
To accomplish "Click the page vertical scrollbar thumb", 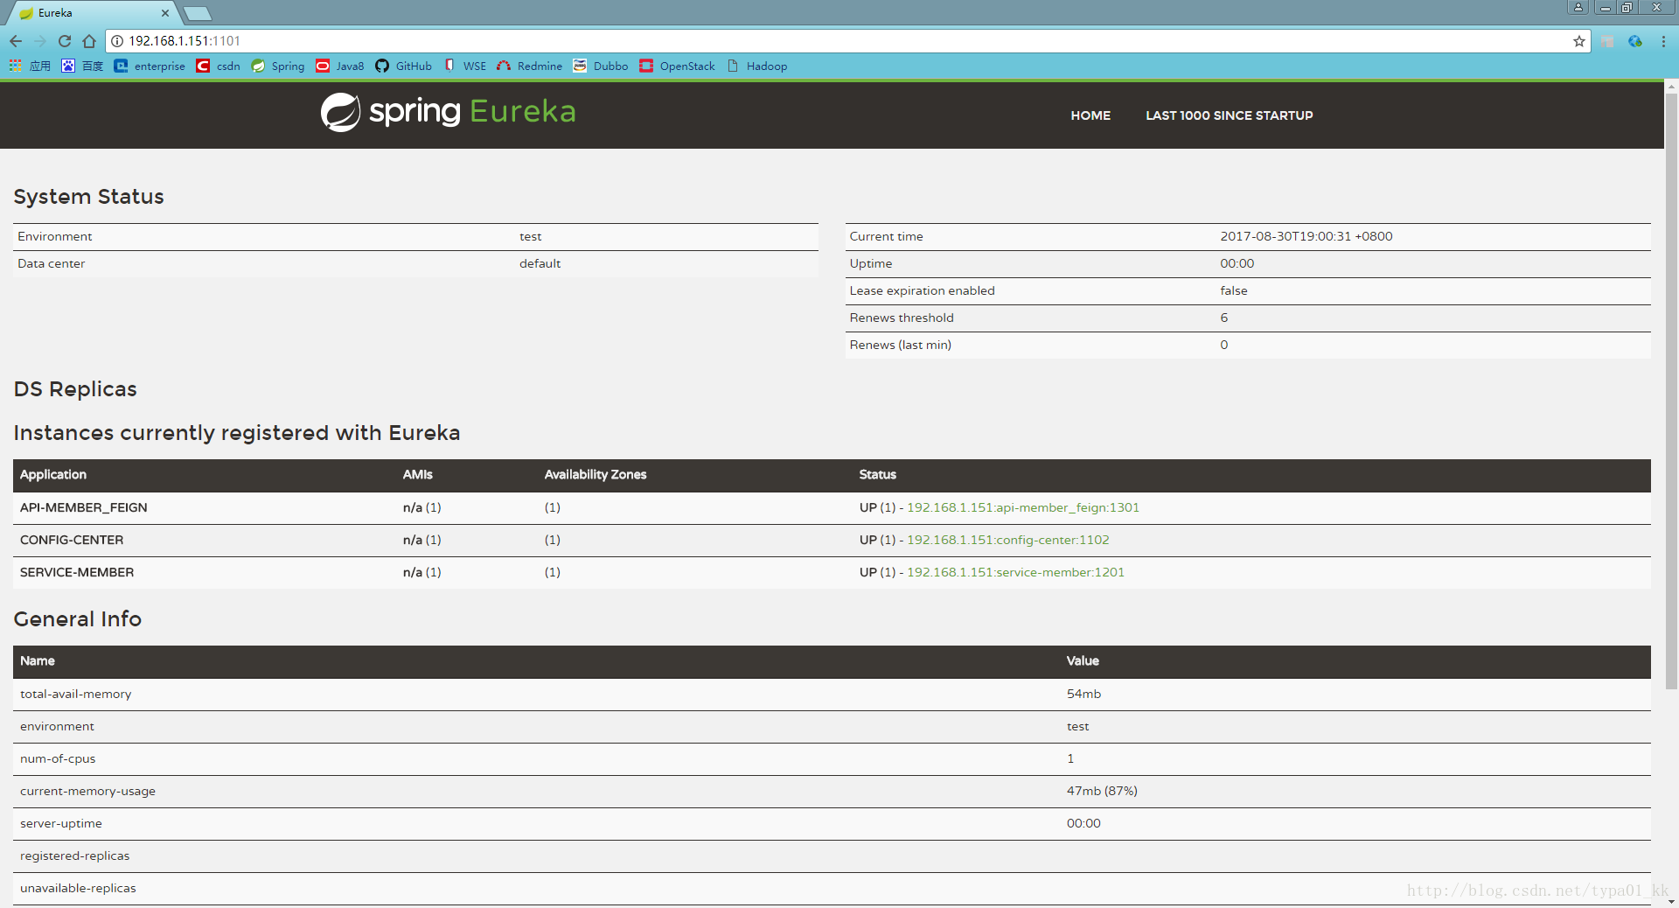I will tap(1671, 389).
